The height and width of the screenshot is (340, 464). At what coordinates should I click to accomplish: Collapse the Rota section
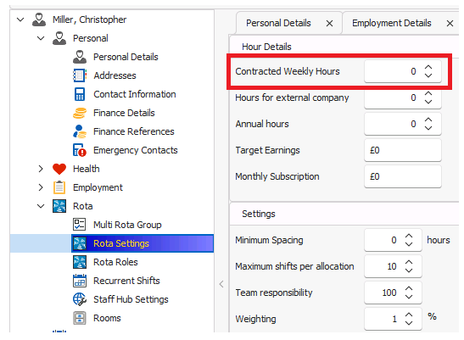pos(41,206)
